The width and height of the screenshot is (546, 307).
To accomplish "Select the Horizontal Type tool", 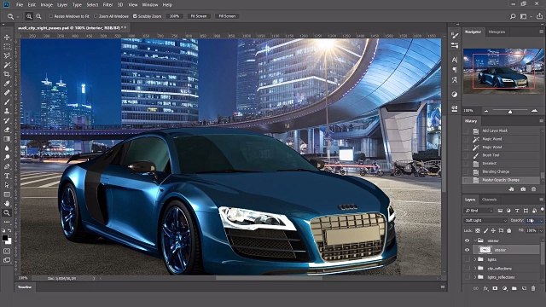I will (7, 176).
